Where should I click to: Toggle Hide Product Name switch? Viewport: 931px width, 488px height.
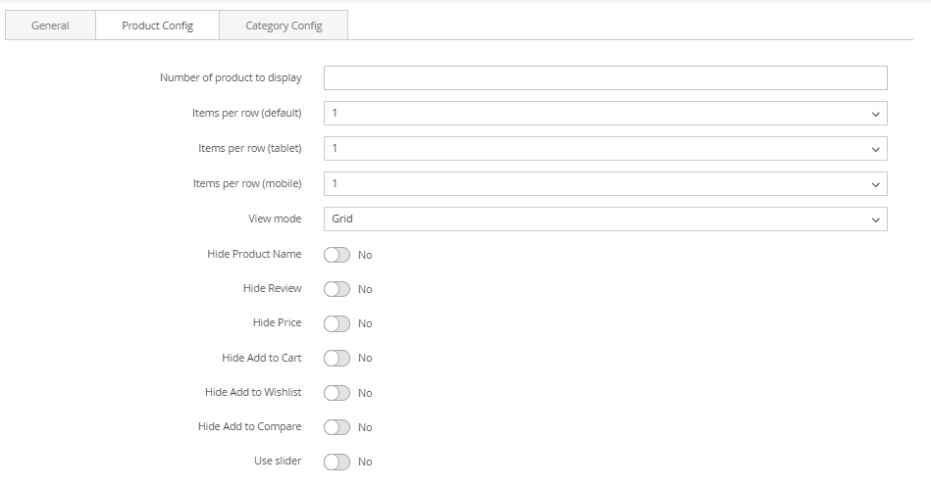click(336, 255)
